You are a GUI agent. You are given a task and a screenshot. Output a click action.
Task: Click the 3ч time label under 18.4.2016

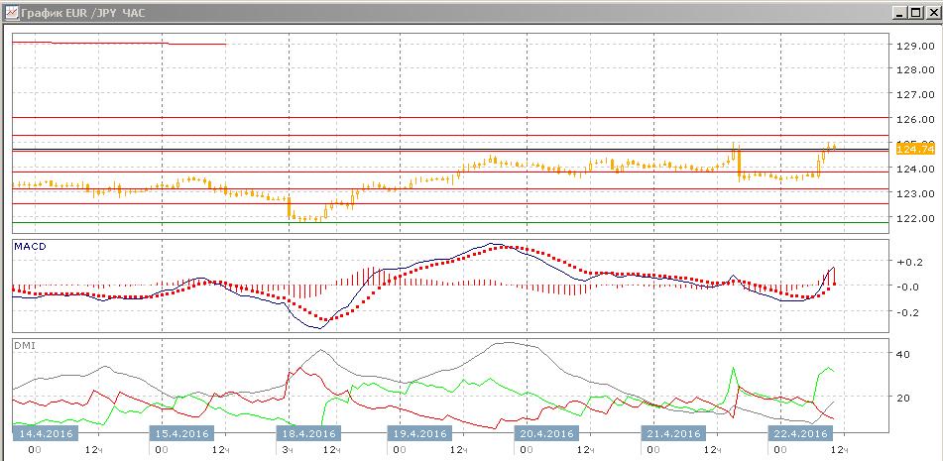(x=288, y=449)
